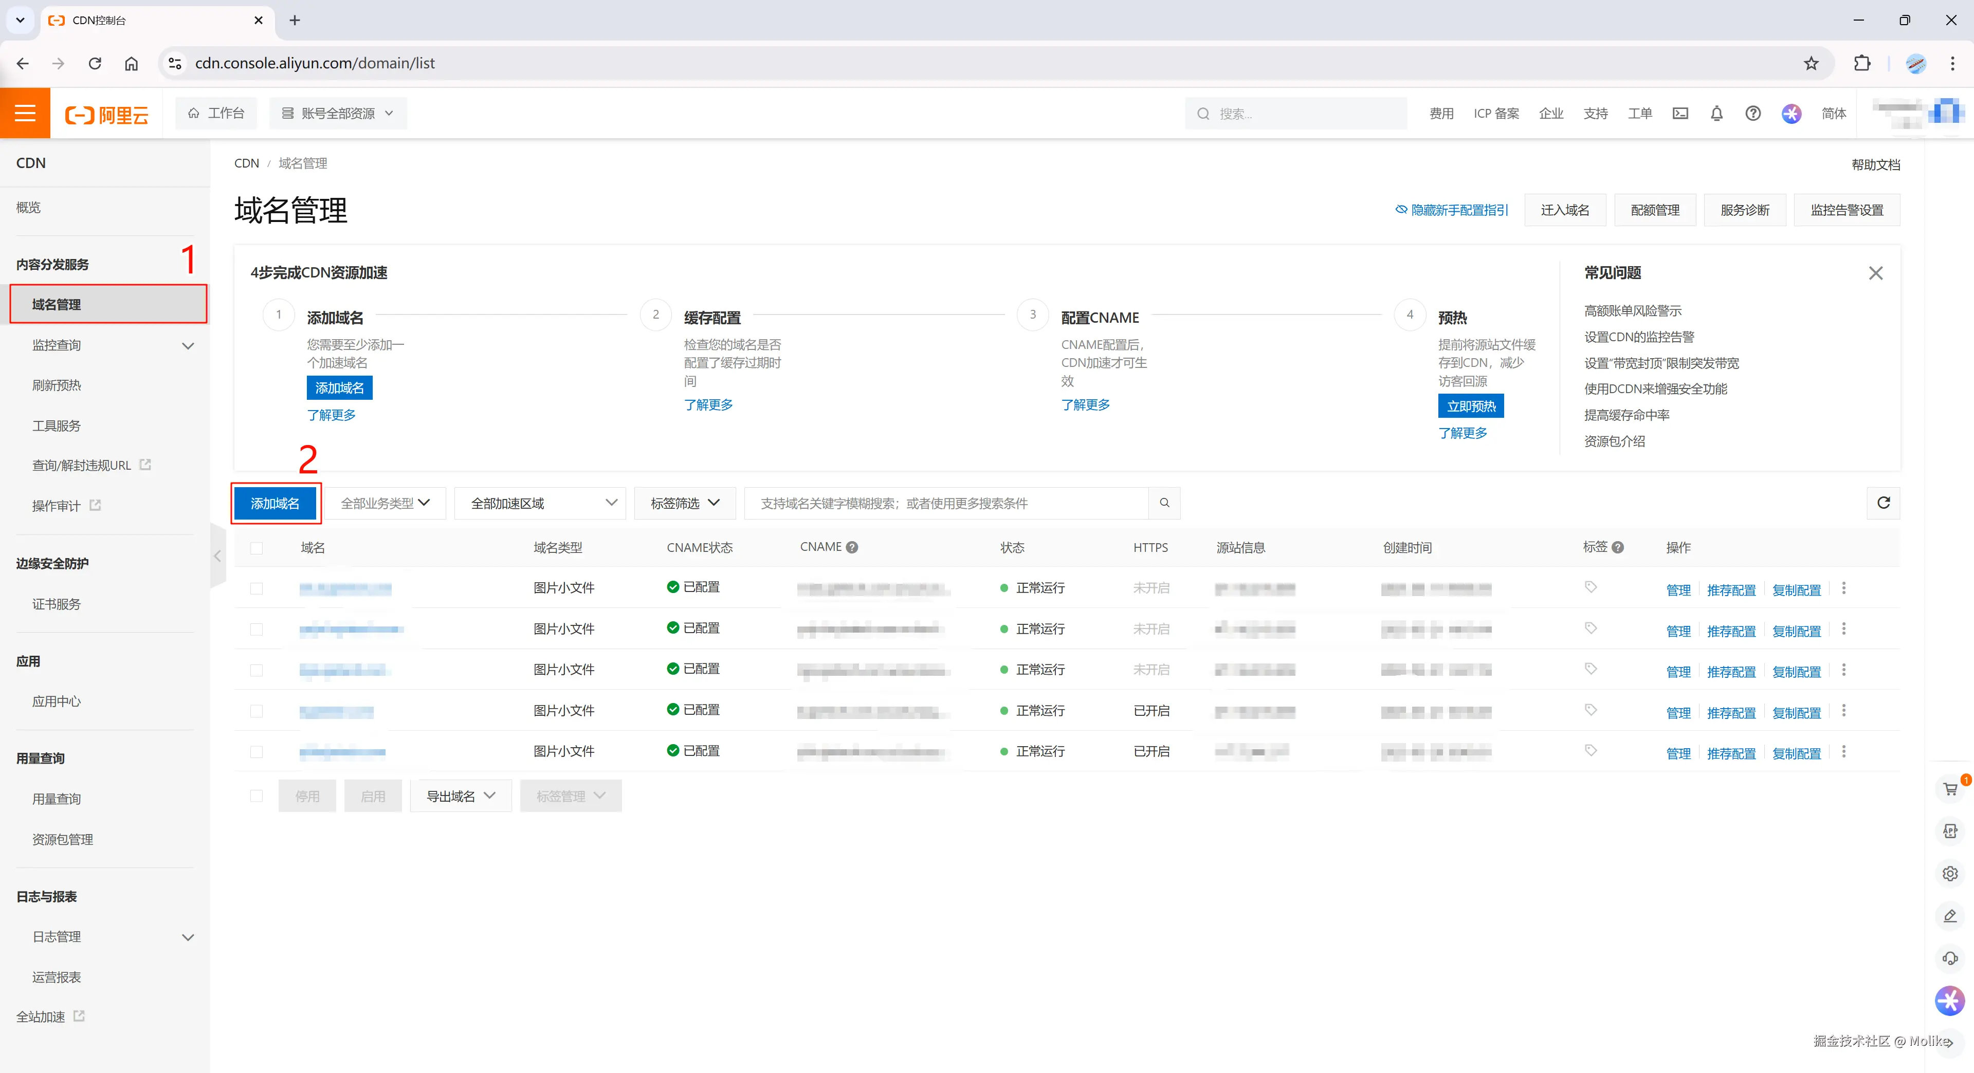Viewport: 1974px width, 1073px height.
Task: Close the 常见问题 guide panel
Action: 1875,273
